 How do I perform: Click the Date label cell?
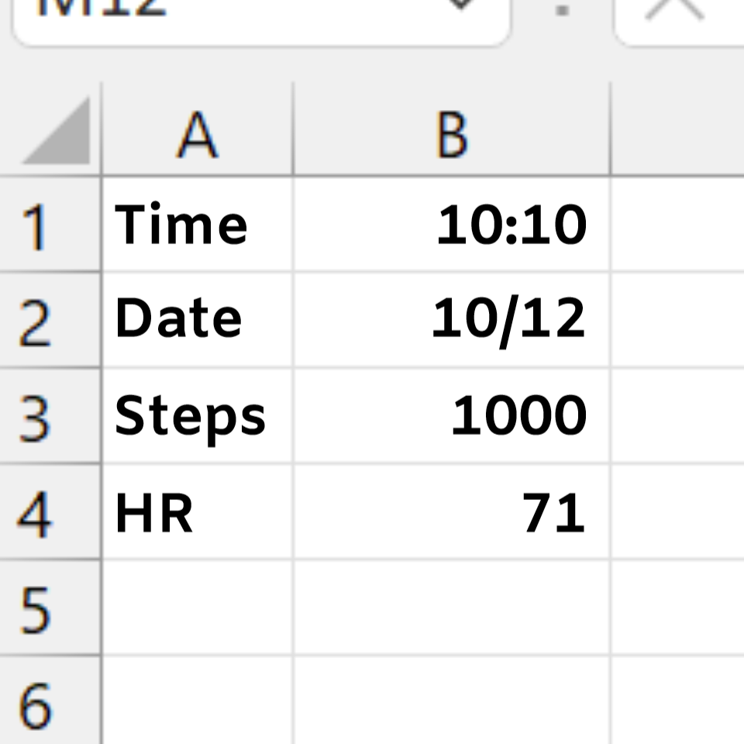click(x=198, y=320)
